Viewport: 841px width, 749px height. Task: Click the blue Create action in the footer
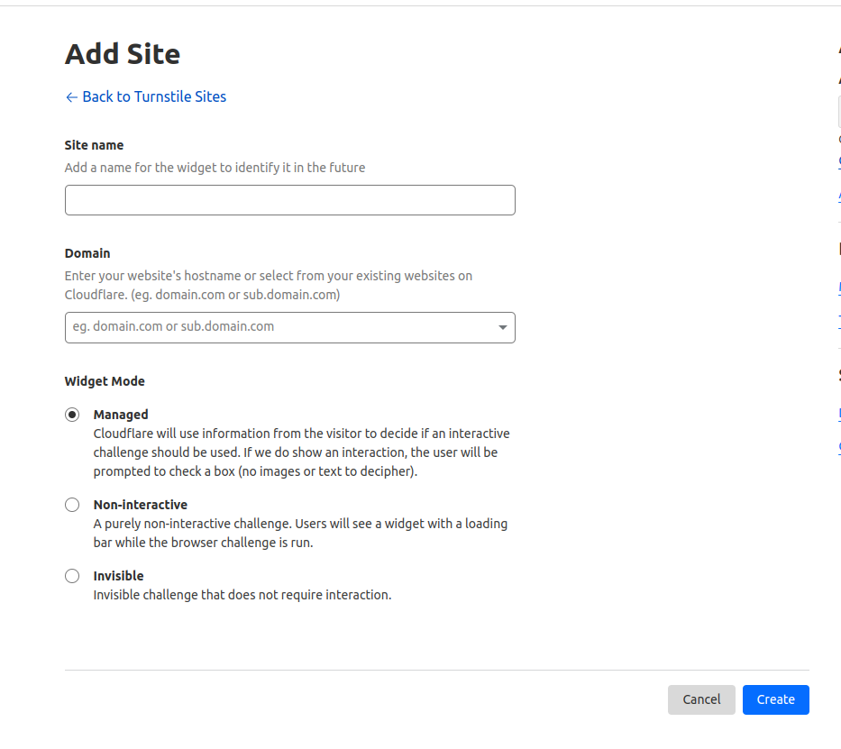click(x=775, y=699)
